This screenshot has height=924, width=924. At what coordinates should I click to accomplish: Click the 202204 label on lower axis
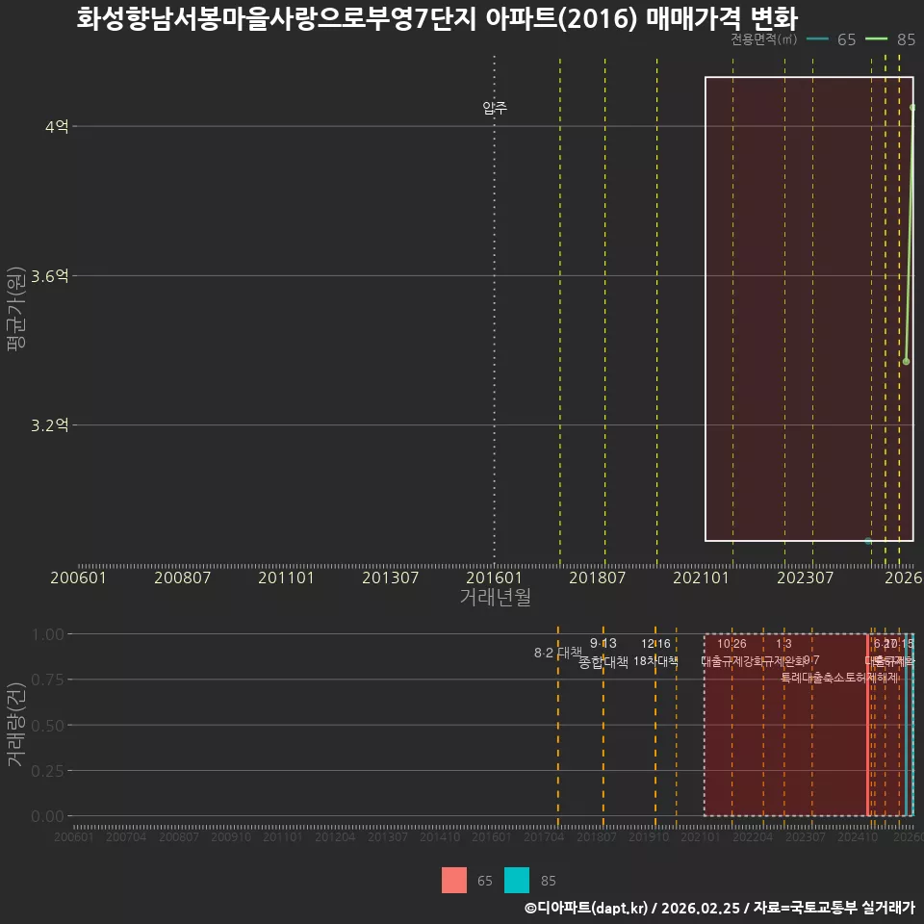753,836
